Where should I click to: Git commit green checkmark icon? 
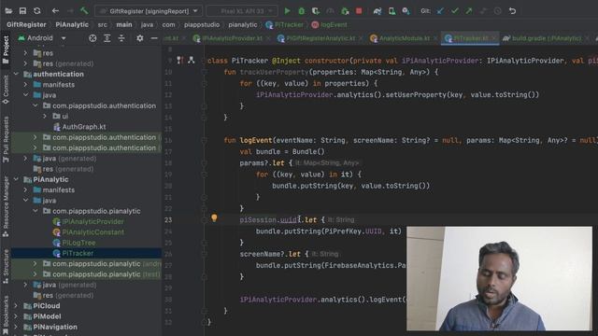pyautogui.click(x=455, y=11)
